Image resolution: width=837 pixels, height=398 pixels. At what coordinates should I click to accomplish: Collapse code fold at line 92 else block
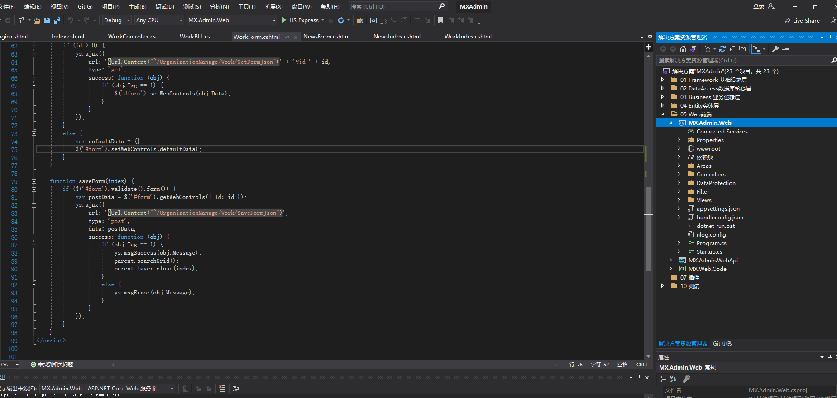[x=34, y=284]
